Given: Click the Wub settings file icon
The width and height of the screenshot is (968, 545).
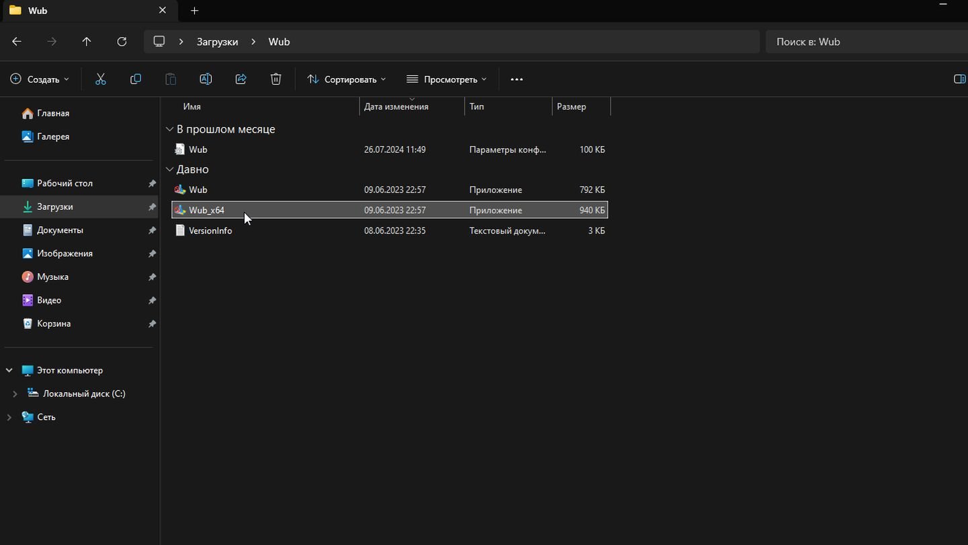Looking at the screenshot, I should [x=179, y=149].
